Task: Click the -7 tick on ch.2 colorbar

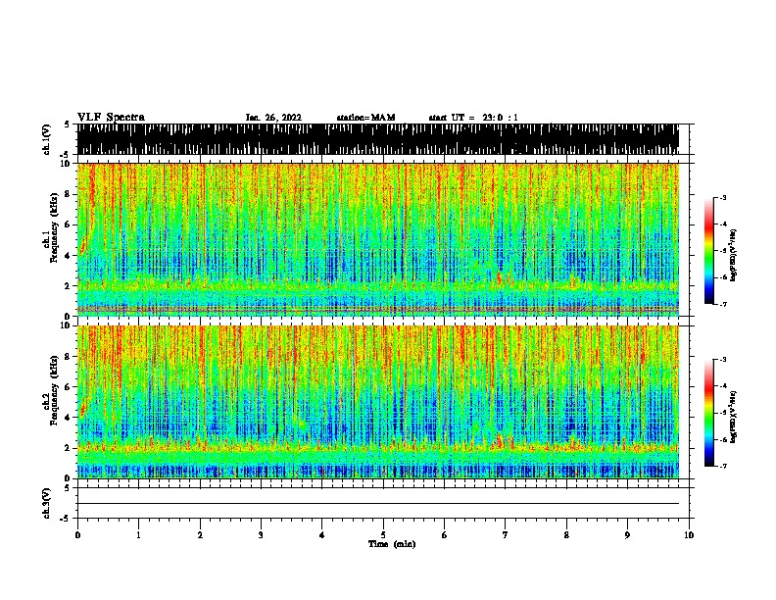Action: coord(722,467)
